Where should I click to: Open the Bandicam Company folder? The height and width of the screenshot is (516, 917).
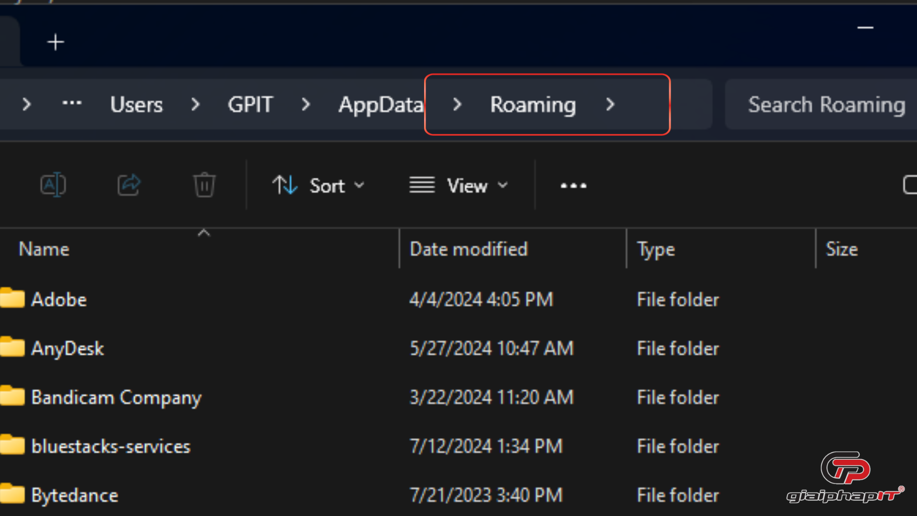click(116, 397)
